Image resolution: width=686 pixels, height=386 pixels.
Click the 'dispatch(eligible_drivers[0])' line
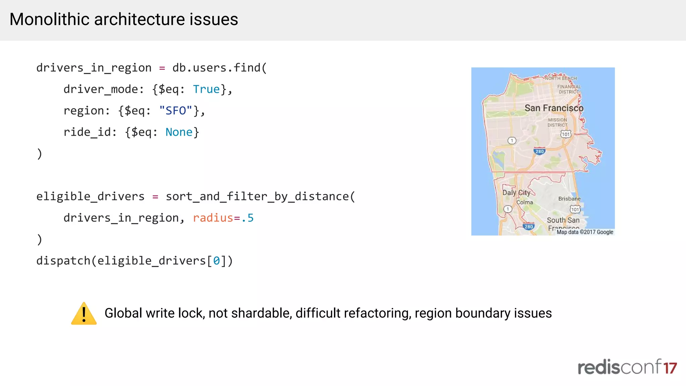click(x=134, y=261)
